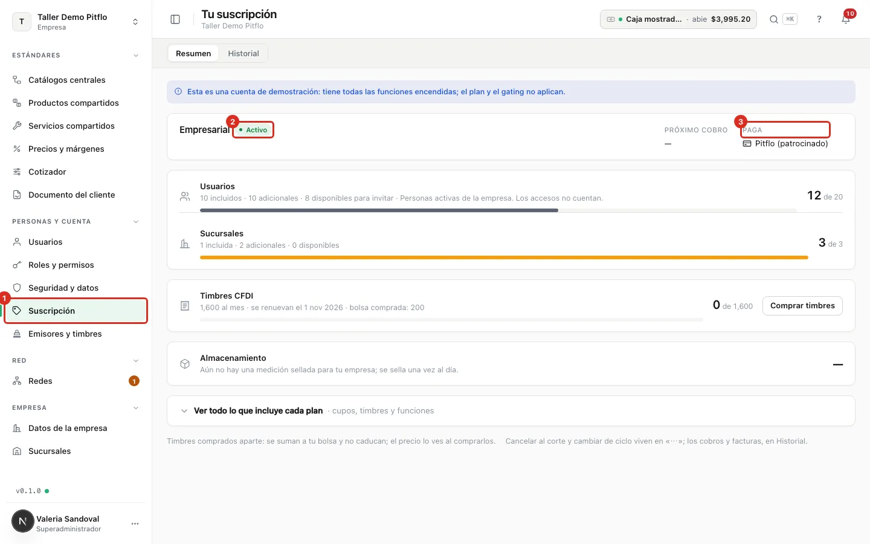Open the Taller Demo Pitflo company switcher
Image resolution: width=870 pixels, height=544 pixels.
[x=76, y=22]
